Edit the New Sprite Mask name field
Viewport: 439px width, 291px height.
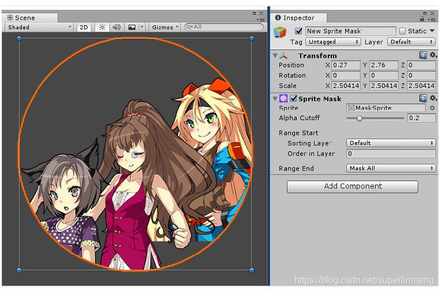click(350, 31)
